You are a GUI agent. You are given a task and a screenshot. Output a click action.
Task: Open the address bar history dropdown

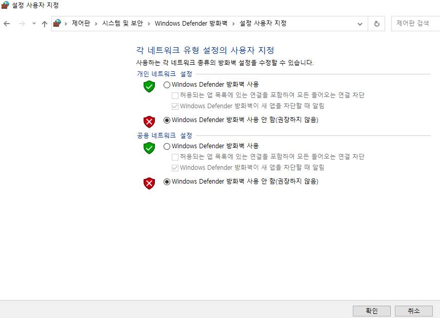[360, 24]
